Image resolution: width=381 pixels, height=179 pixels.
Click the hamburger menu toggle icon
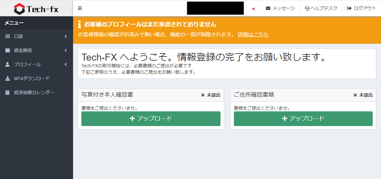80,8
